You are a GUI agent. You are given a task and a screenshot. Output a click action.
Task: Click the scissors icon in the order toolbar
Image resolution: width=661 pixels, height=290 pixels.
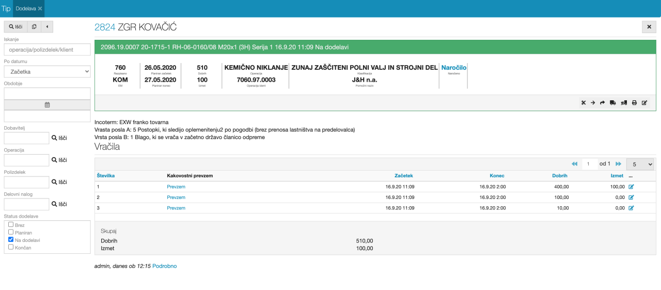[x=584, y=103]
